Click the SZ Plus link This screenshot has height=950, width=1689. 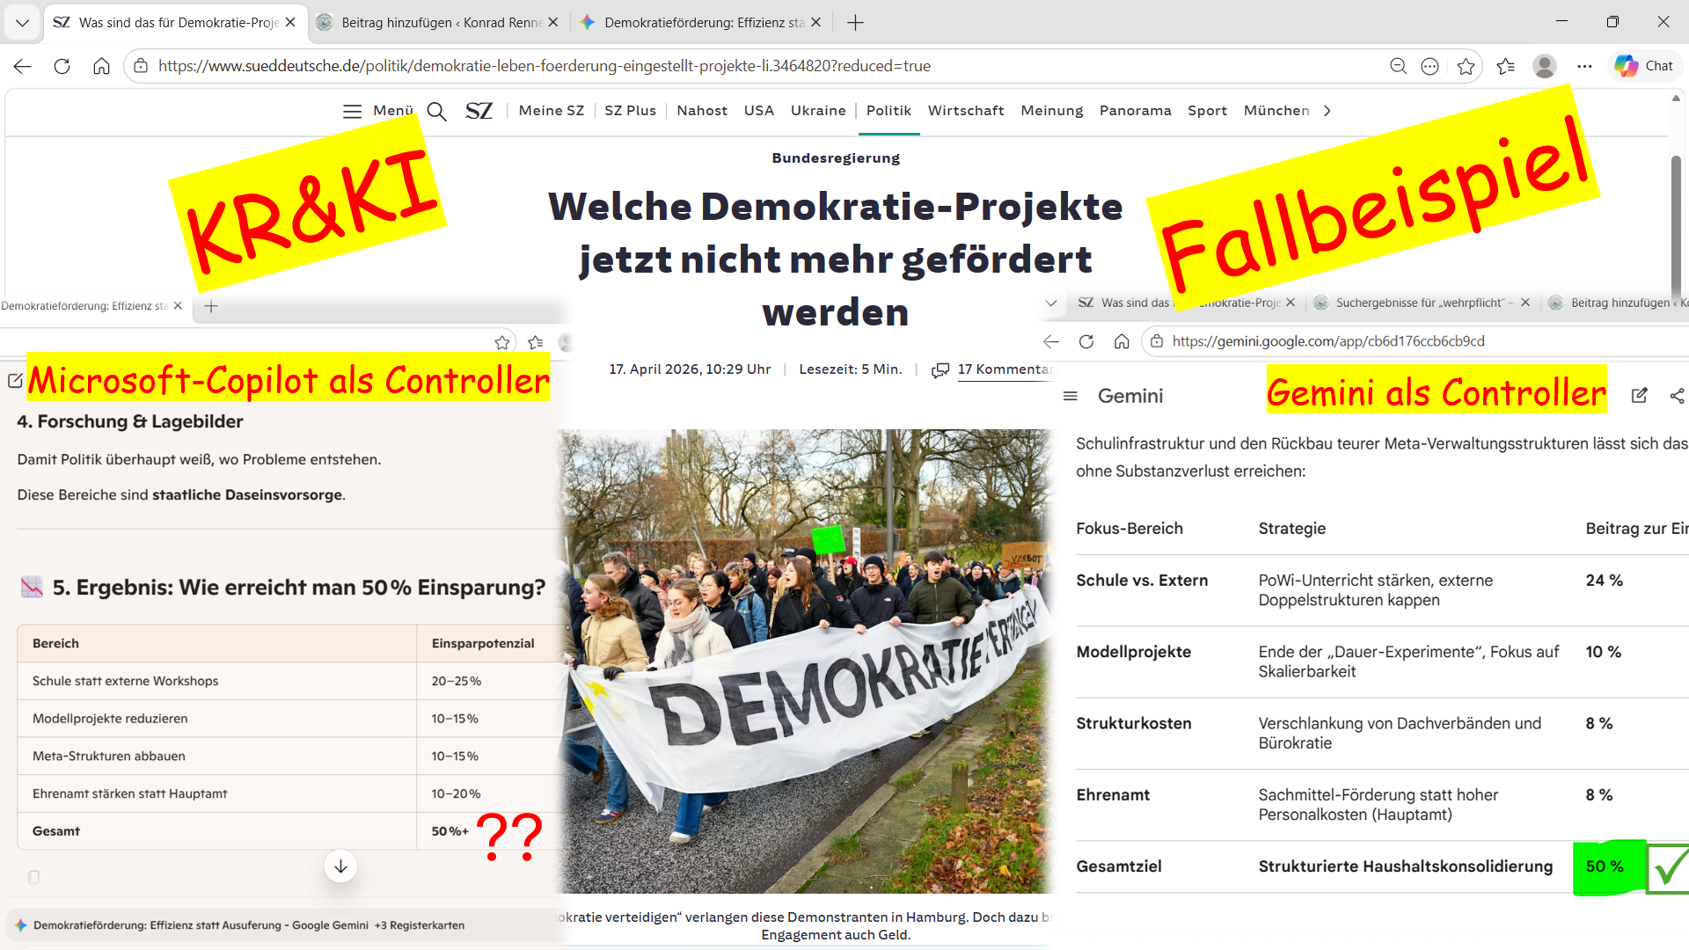coord(630,111)
